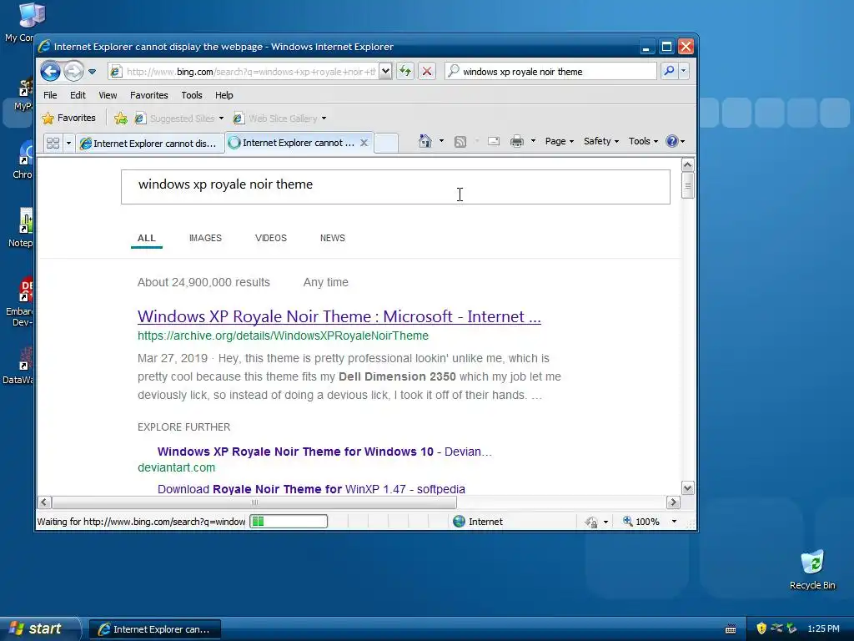
Task: Close the active tab
Action: pos(364,143)
